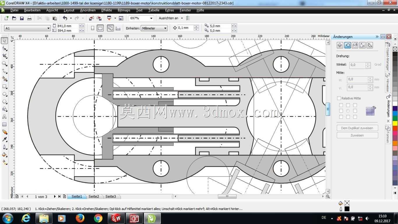The image size is (398, 224).
Task: Switch to the Scale and mirror transformation icon
Action: coord(355,45)
